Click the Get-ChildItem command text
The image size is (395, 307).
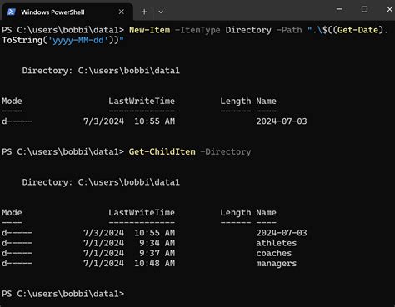162,151
